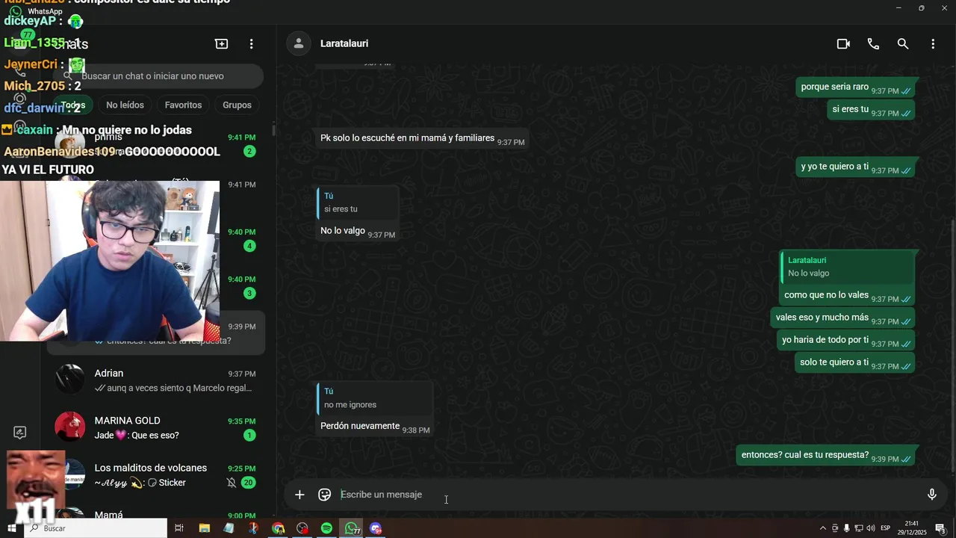The image size is (956, 538).
Task: Open the Adrian chat
Action: pos(155,380)
